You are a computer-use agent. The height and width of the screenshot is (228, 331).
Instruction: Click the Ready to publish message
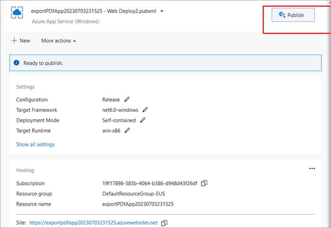pyautogui.click(x=43, y=63)
